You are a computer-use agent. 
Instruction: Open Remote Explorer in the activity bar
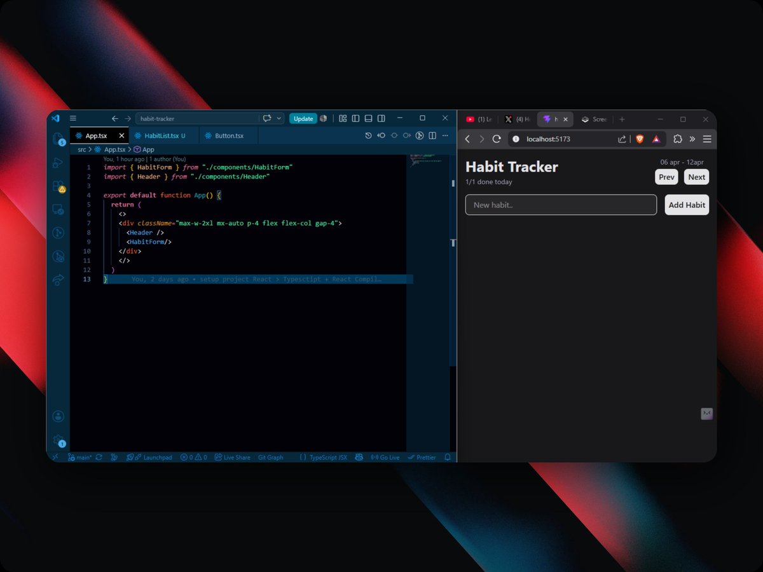coord(58,210)
